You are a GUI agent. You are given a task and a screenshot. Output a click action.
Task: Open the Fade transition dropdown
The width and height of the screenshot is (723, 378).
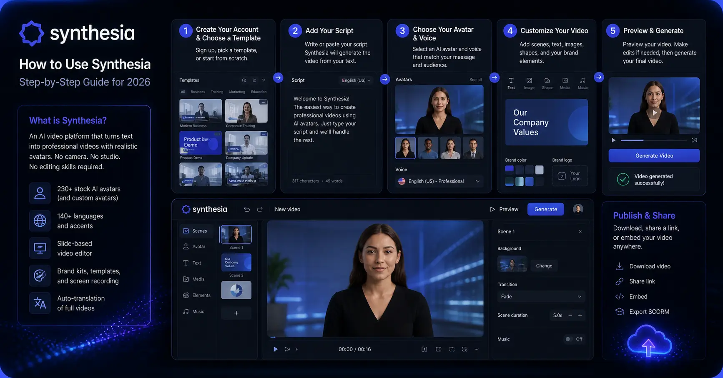point(541,297)
